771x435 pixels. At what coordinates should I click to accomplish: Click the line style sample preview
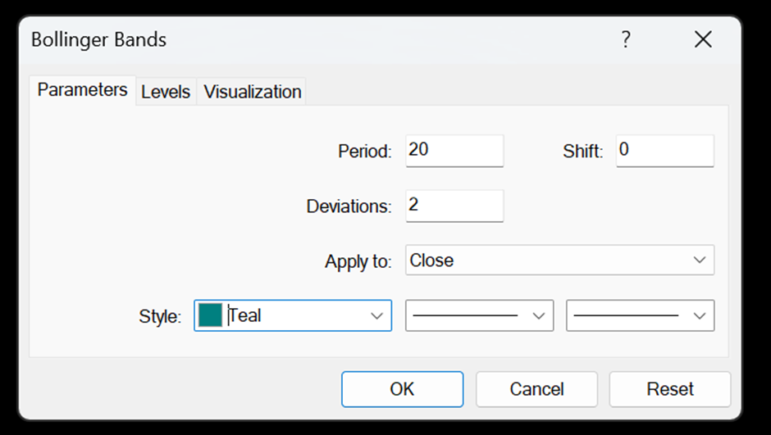click(469, 315)
